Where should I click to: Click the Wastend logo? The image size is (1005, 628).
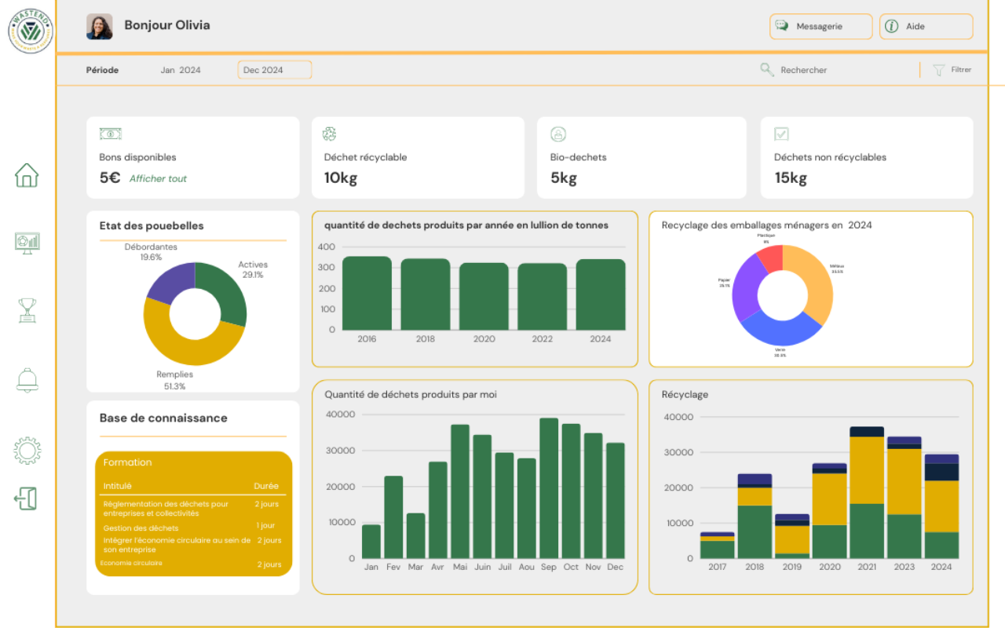(x=31, y=31)
